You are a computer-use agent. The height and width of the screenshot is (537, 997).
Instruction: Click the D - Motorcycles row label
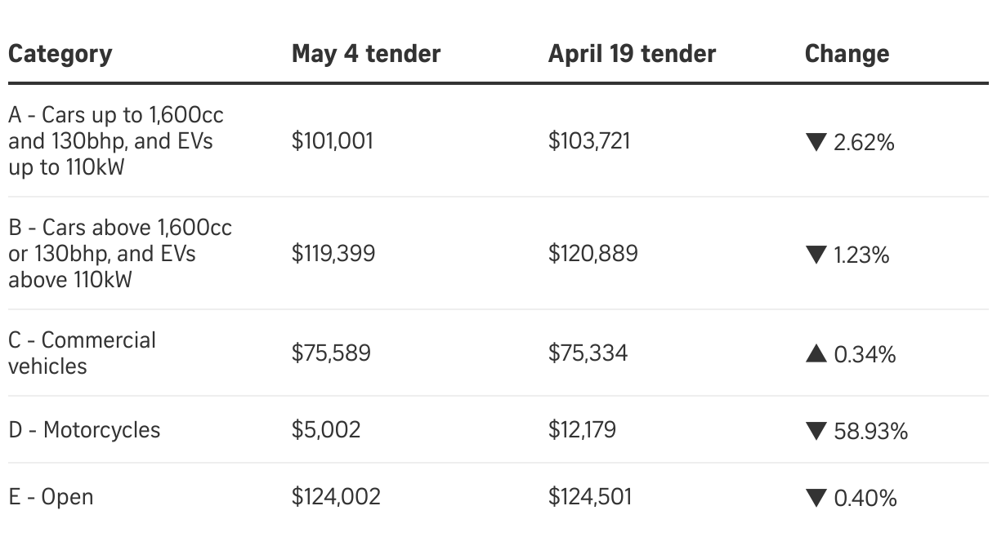85,430
